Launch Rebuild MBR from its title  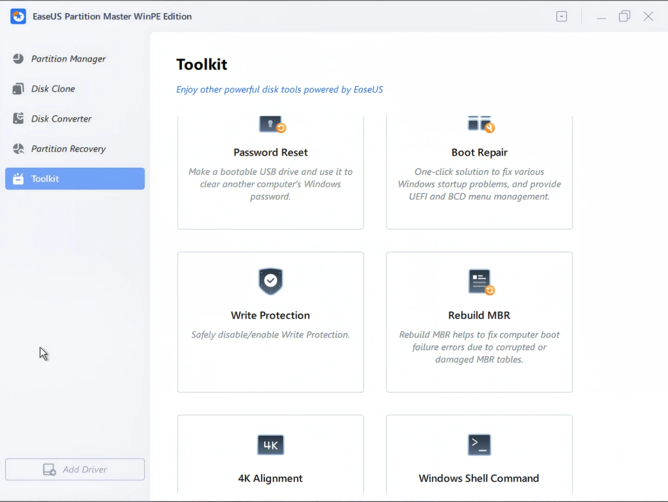[479, 315]
